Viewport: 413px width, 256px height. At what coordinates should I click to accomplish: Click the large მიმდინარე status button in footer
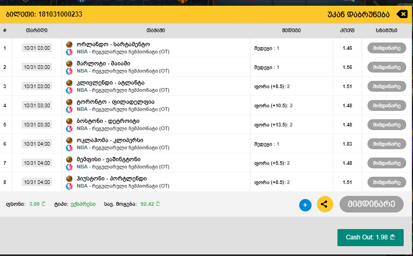(372, 204)
